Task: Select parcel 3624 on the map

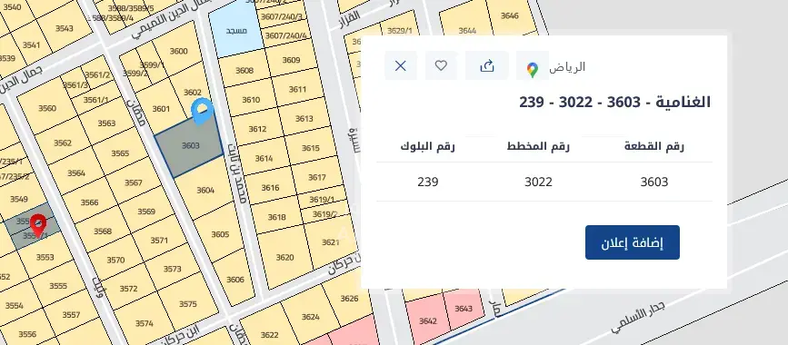Action: [x=311, y=316]
